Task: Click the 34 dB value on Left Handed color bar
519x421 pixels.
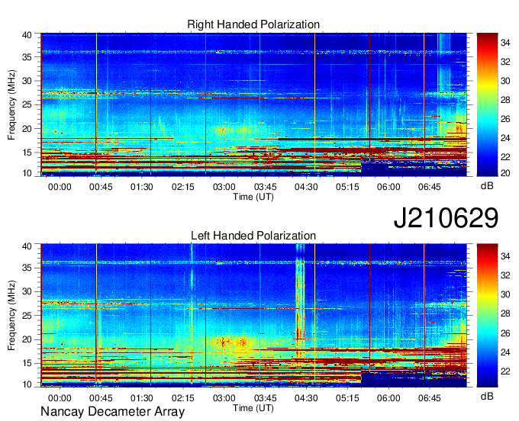Action: click(505, 256)
